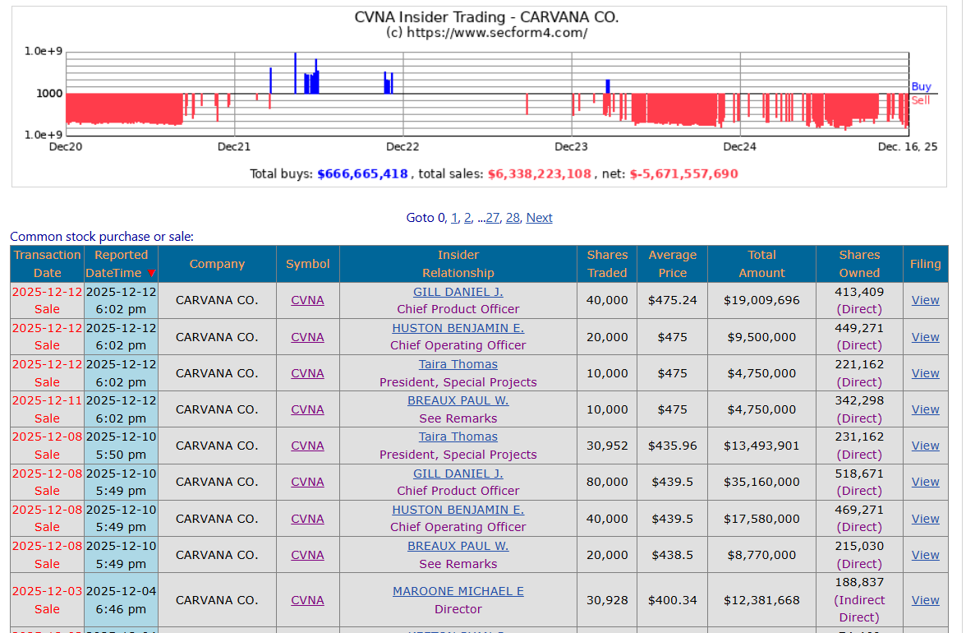
Task: Open the Next results page
Action: point(539,218)
